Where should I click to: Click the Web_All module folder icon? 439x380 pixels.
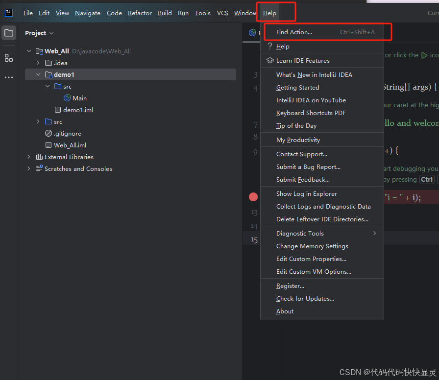(39, 51)
